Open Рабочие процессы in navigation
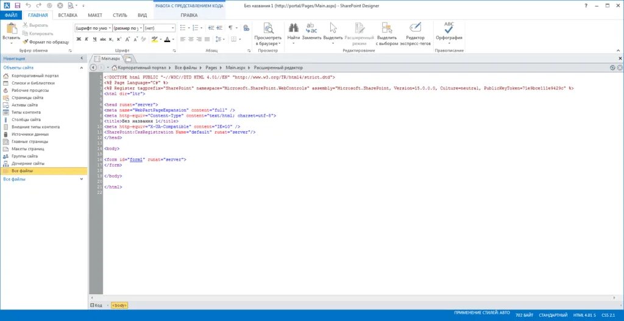Image resolution: width=624 pixels, height=321 pixels. [x=30, y=90]
